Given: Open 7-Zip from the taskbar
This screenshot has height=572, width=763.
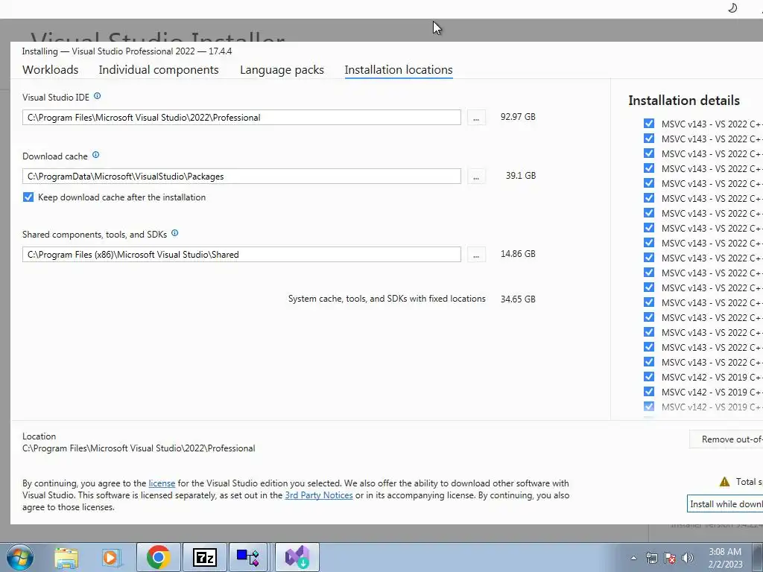Looking at the screenshot, I should 204,557.
